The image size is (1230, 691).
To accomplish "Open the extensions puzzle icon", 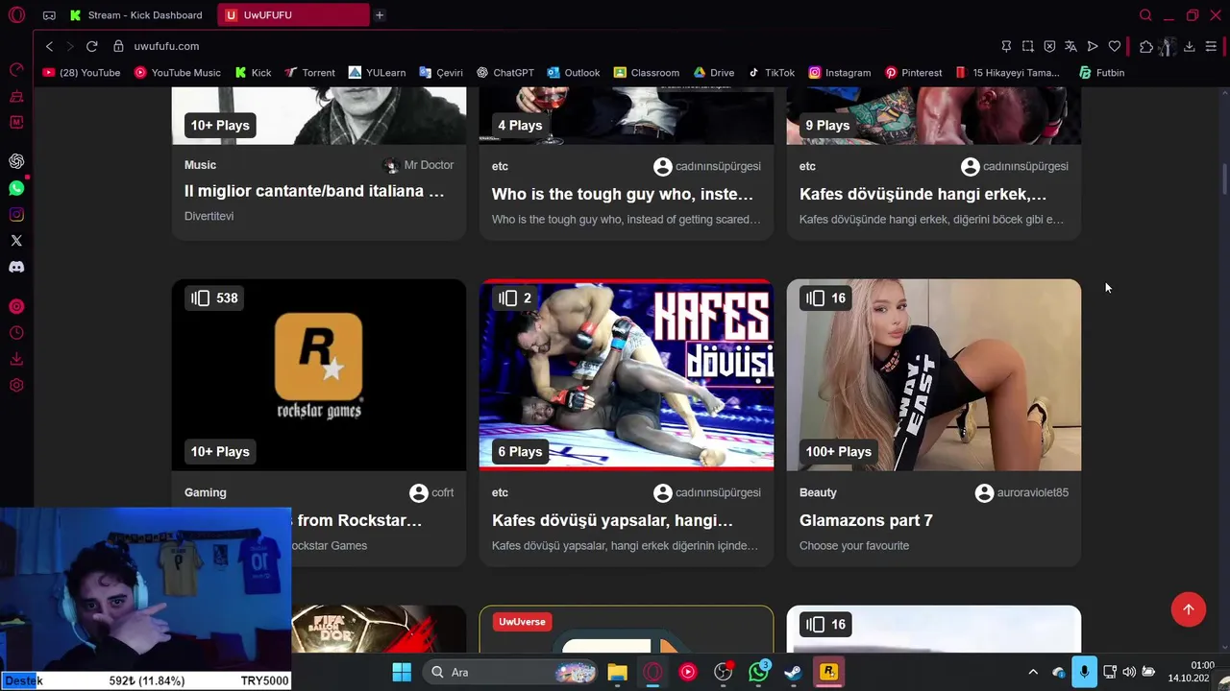I will (x=1146, y=46).
